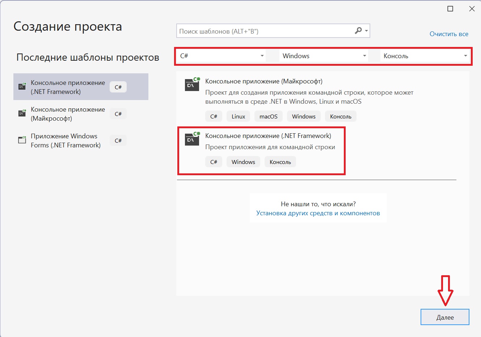Focus the Поиск шаблонов search field
481x337 pixels.
(264, 31)
